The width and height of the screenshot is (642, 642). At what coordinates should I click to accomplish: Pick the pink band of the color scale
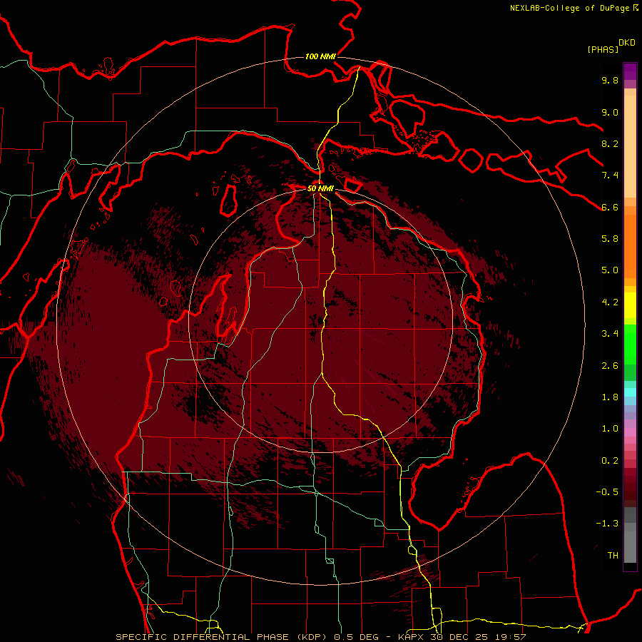(x=630, y=432)
